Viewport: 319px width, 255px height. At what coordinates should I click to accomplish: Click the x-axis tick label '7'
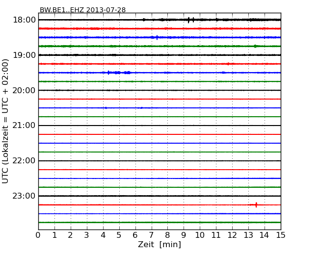[151, 235]
